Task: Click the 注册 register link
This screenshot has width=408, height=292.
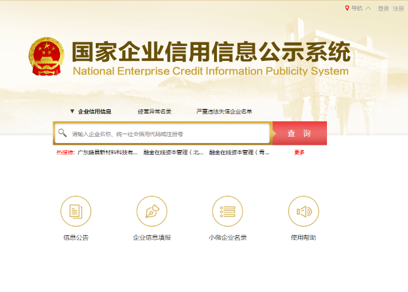Action: (x=399, y=9)
